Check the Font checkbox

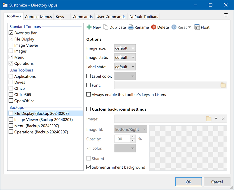89,85
